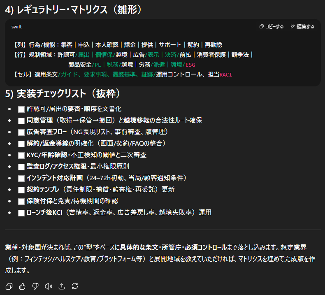Share the response with upload icon

62,286
